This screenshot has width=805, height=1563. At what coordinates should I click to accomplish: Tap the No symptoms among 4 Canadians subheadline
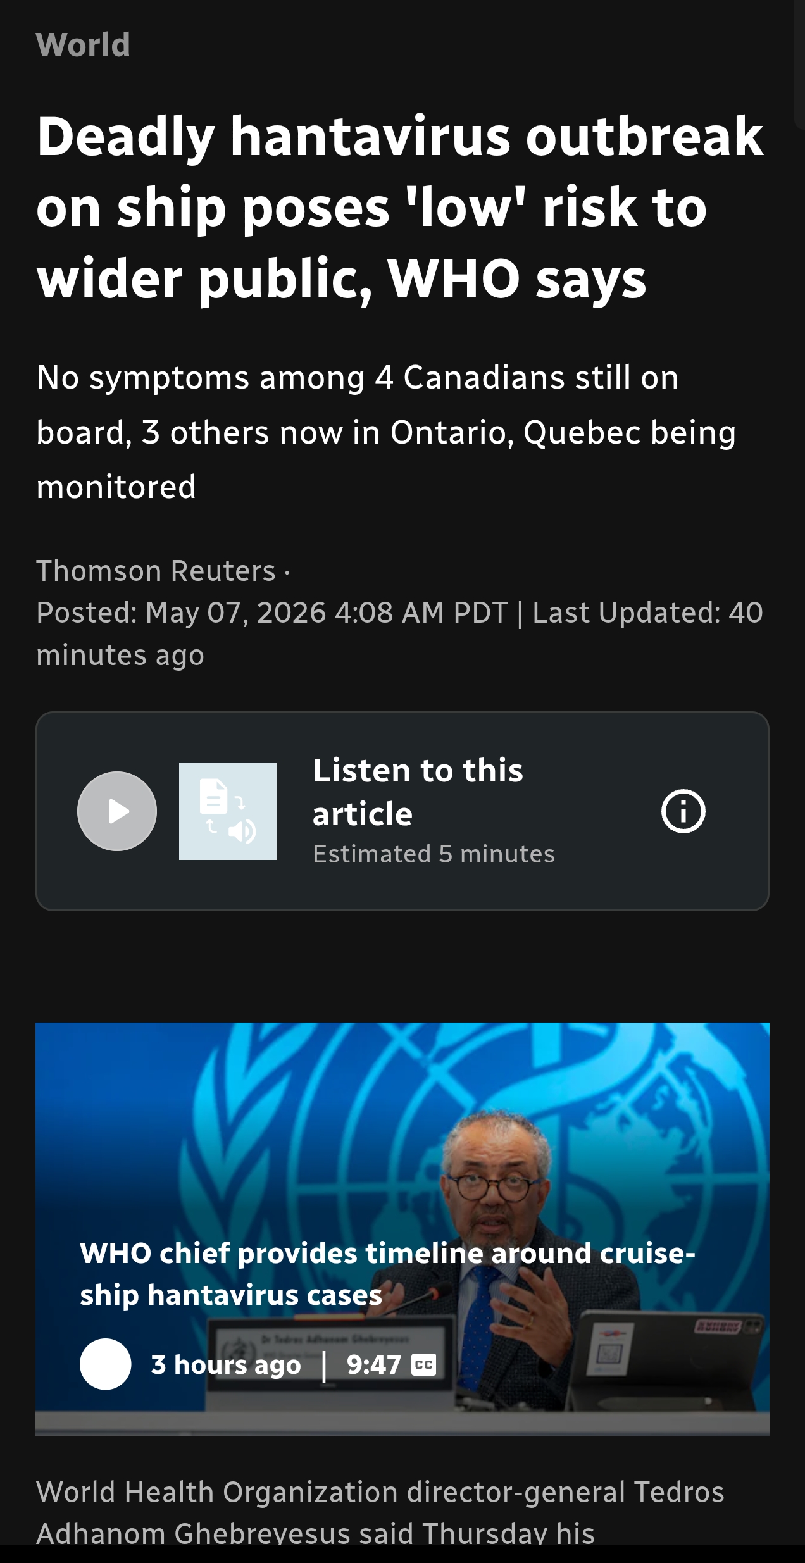[386, 432]
